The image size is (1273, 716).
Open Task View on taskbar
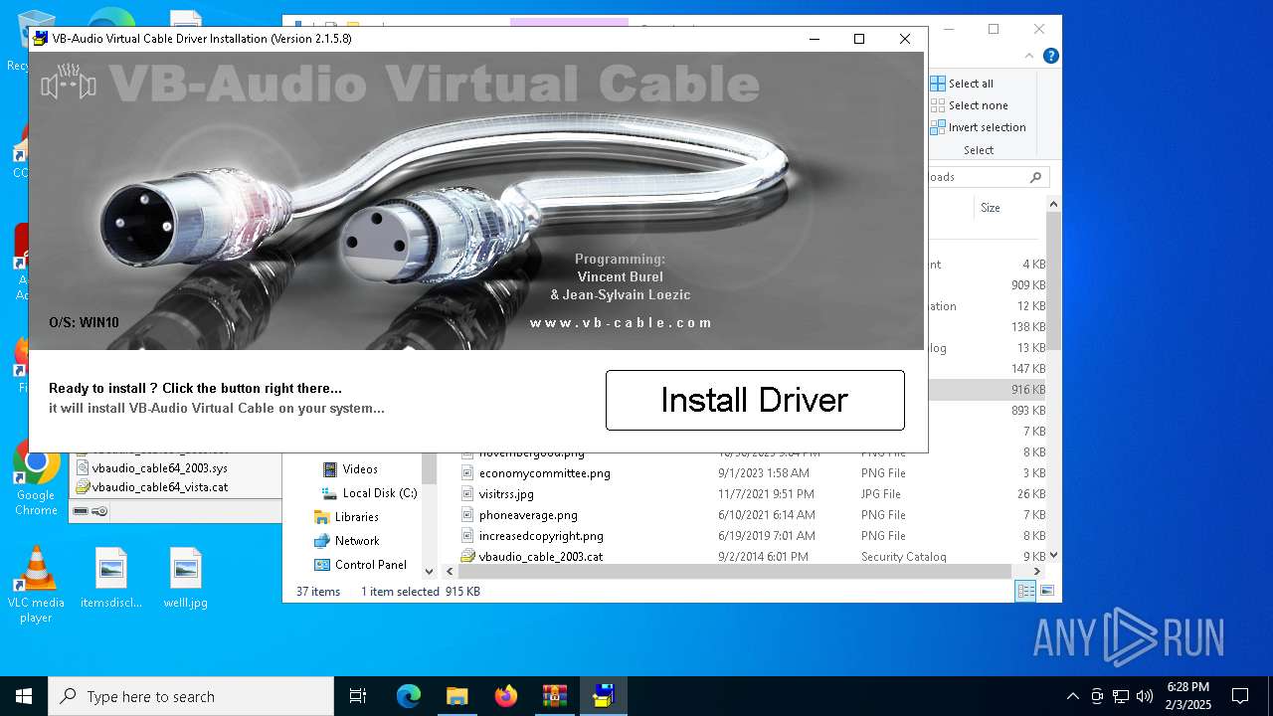coord(358,696)
